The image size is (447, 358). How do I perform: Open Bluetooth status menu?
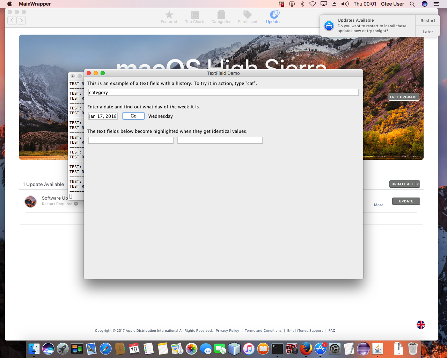302,4
